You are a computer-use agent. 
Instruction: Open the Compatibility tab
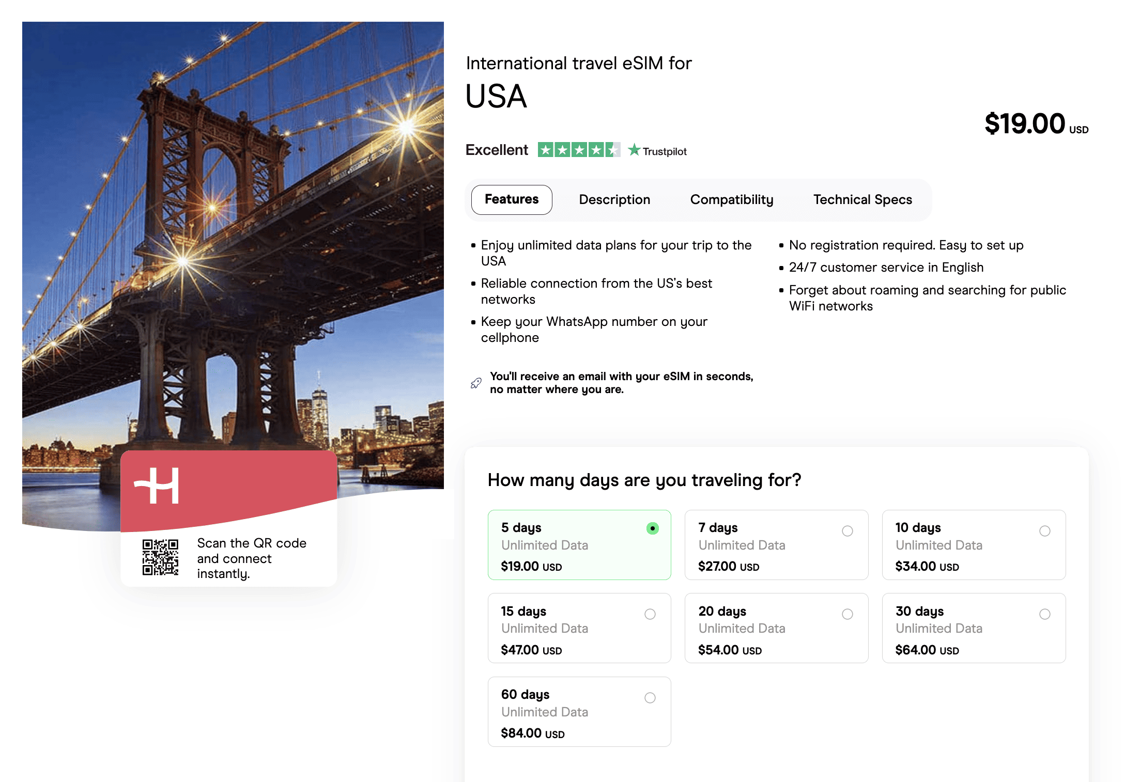(732, 200)
